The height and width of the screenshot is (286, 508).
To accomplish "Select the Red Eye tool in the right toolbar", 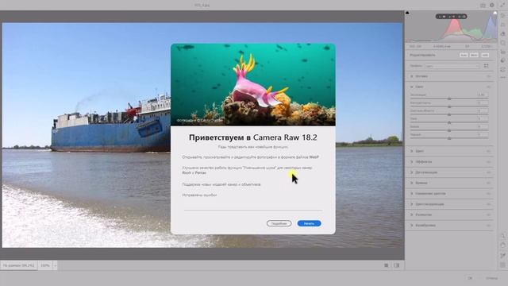I will click(x=502, y=52).
